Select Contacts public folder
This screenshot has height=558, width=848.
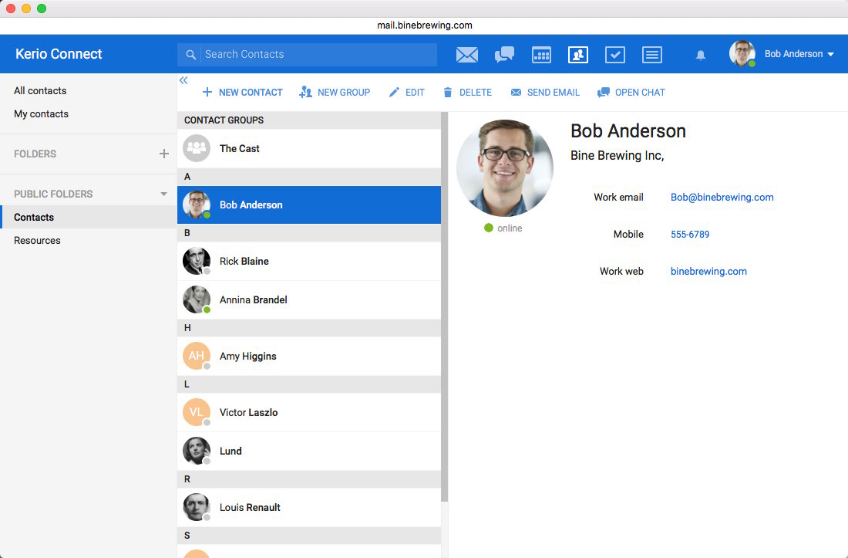click(x=88, y=217)
